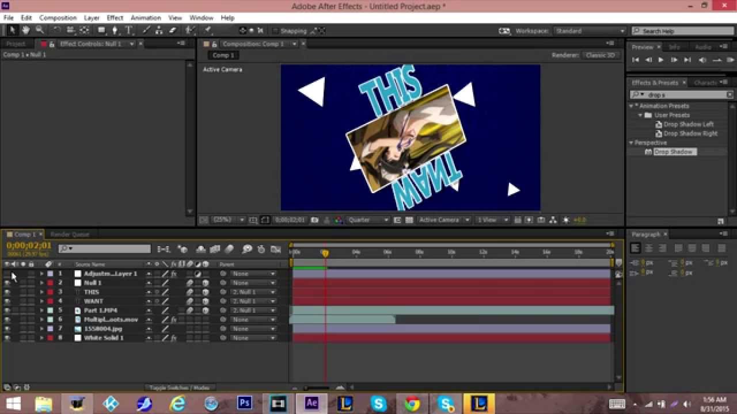This screenshot has width=737, height=414.
Task: Collapse the Animation Presets group
Action: (x=632, y=106)
